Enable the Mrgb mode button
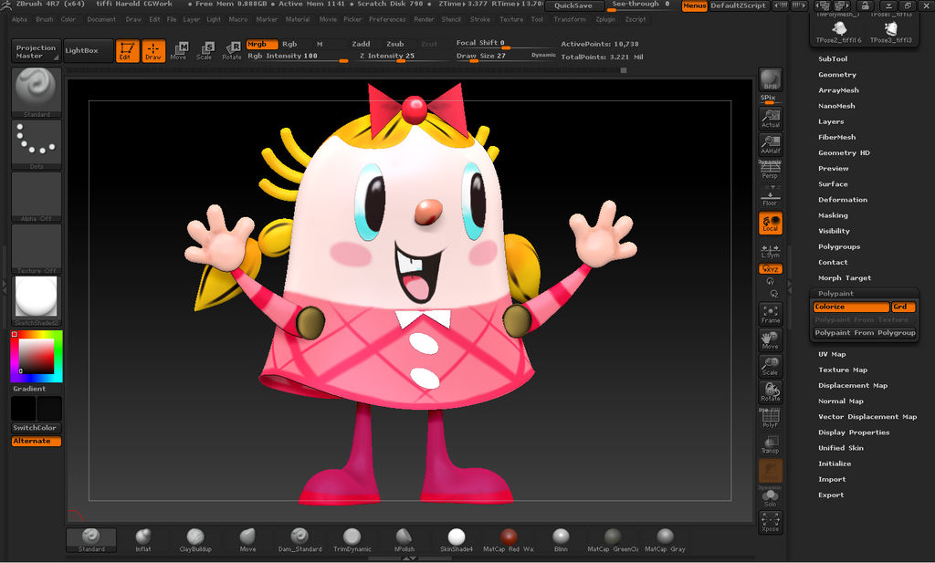 coord(262,44)
